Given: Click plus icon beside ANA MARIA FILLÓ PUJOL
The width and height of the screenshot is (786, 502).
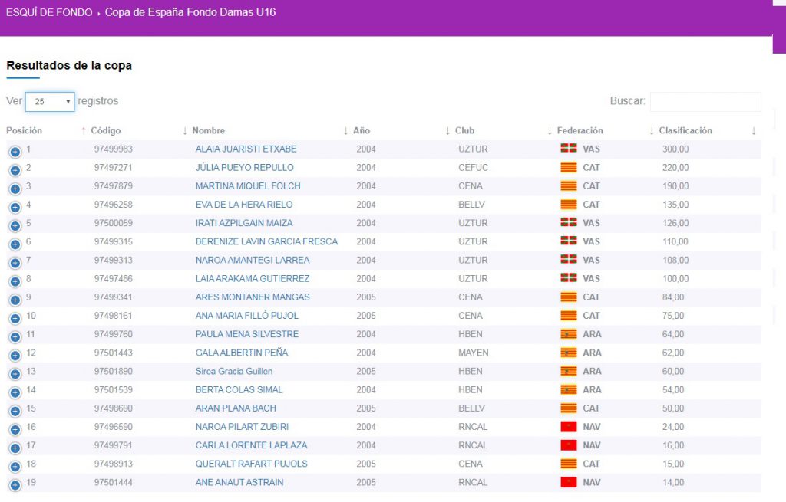Looking at the screenshot, I should tap(15, 318).
